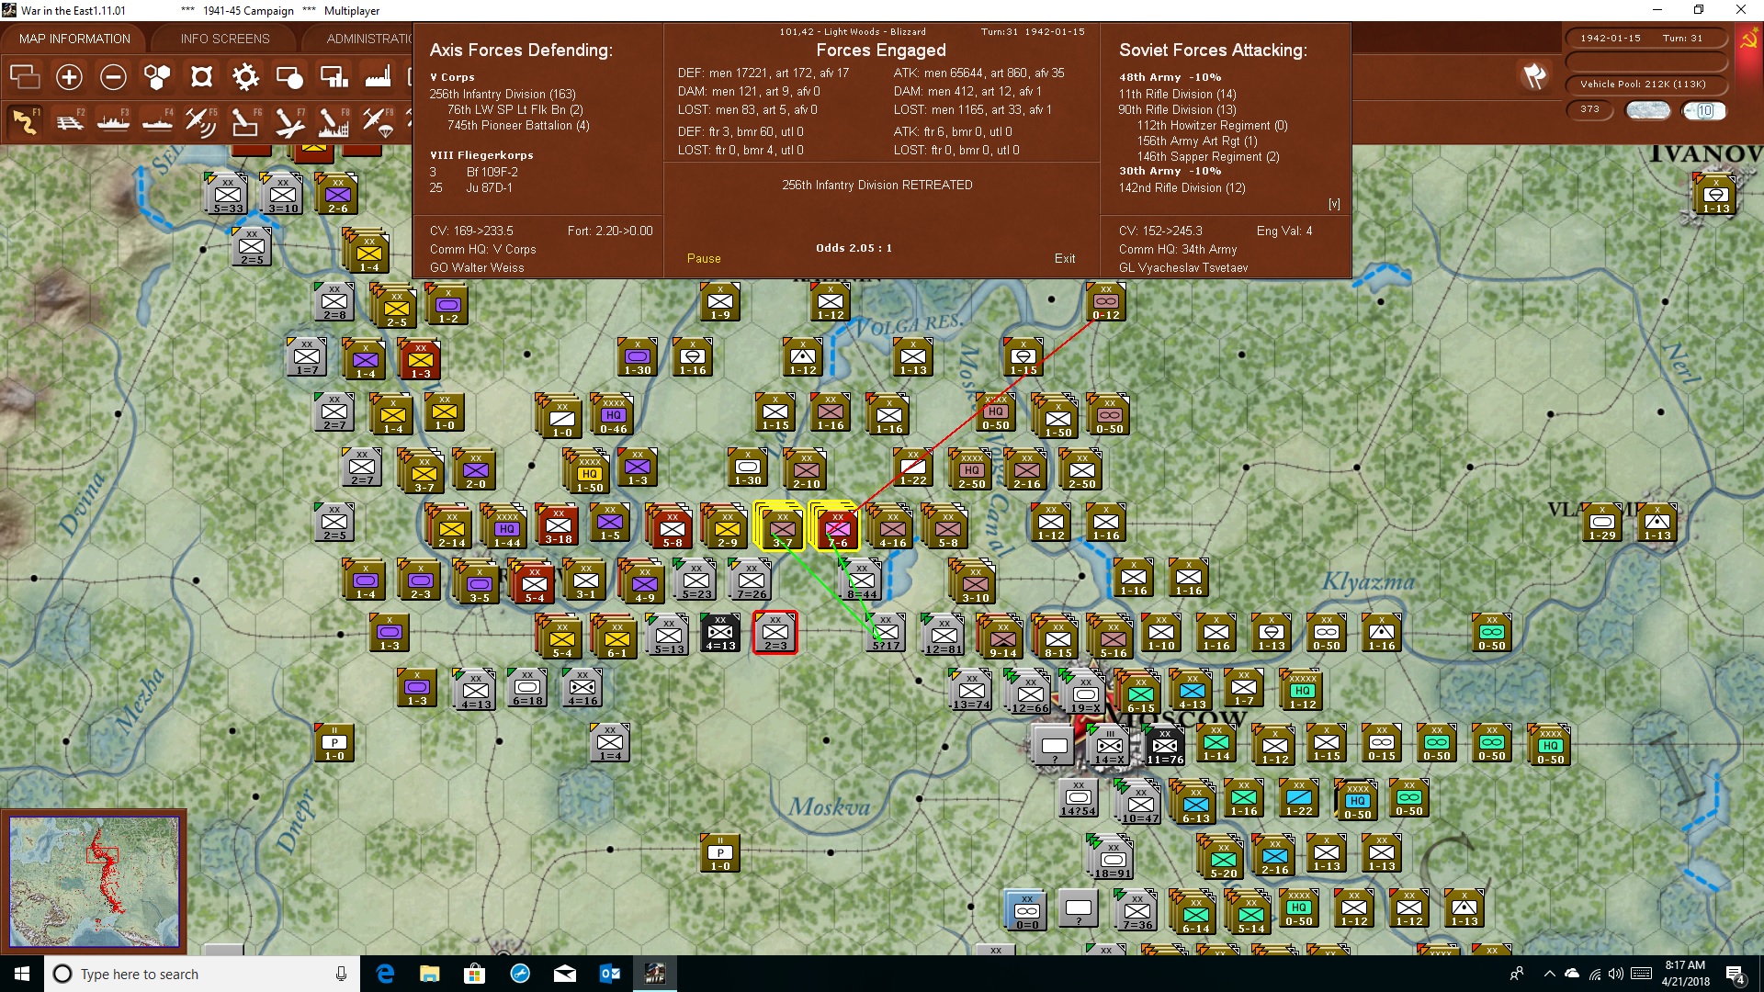This screenshot has width=1764, height=992.
Task: Toggle the hexagon grid icon
Action: [157, 77]
